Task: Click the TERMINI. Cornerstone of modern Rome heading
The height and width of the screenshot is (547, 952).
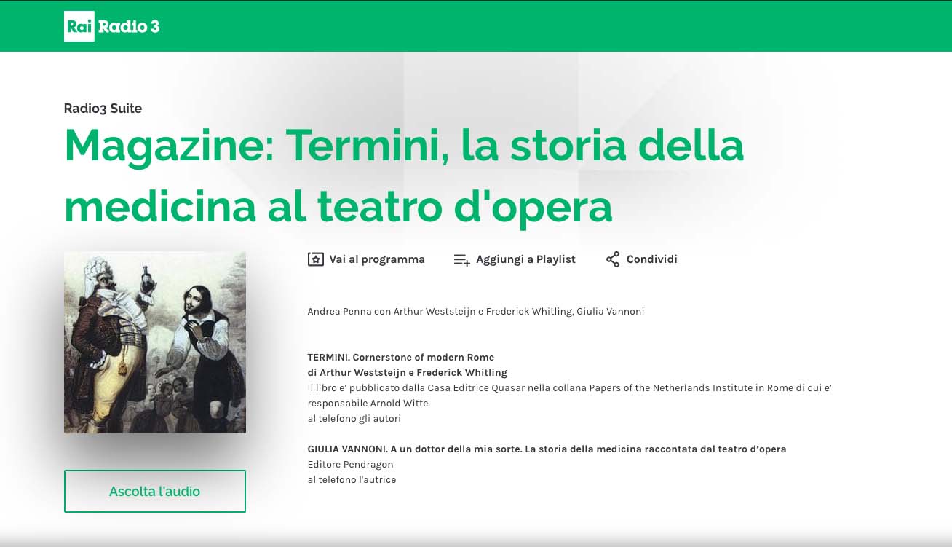Action: pos(400,357)
